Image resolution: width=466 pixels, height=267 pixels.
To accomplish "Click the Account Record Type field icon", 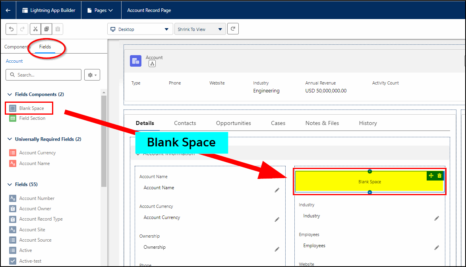I will pyautogui.click(x=13, y=219).
